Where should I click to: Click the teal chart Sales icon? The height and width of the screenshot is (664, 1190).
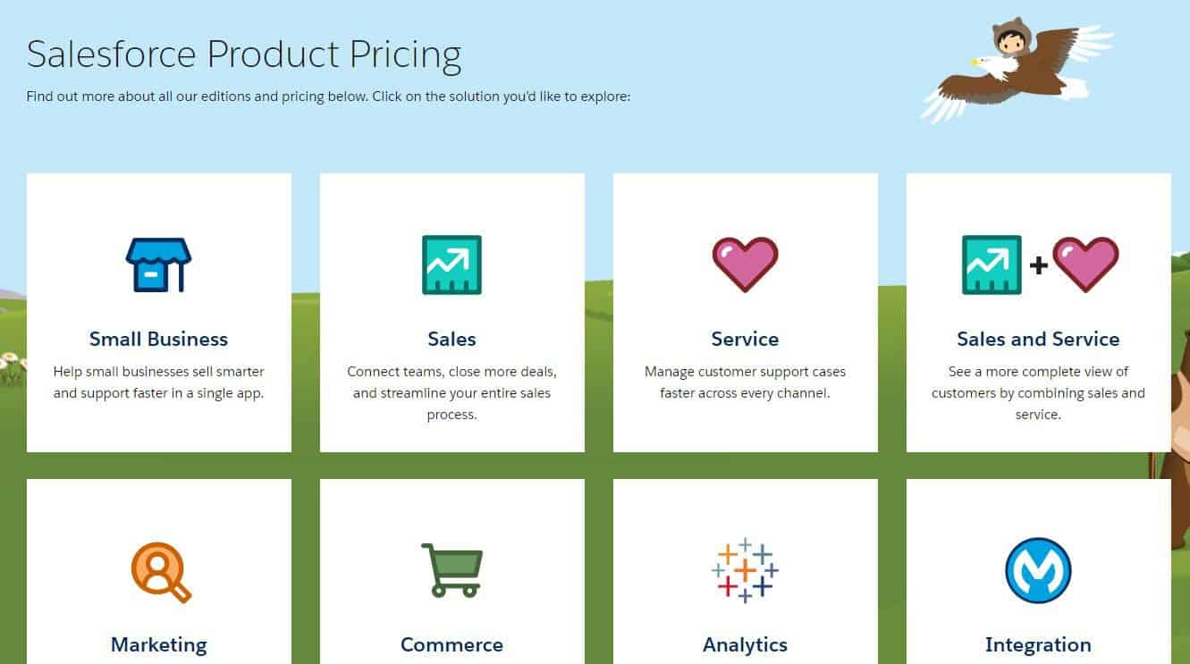452,265
